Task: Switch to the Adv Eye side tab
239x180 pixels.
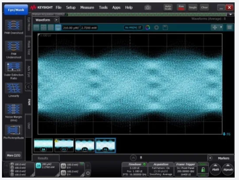Action: 29,72
